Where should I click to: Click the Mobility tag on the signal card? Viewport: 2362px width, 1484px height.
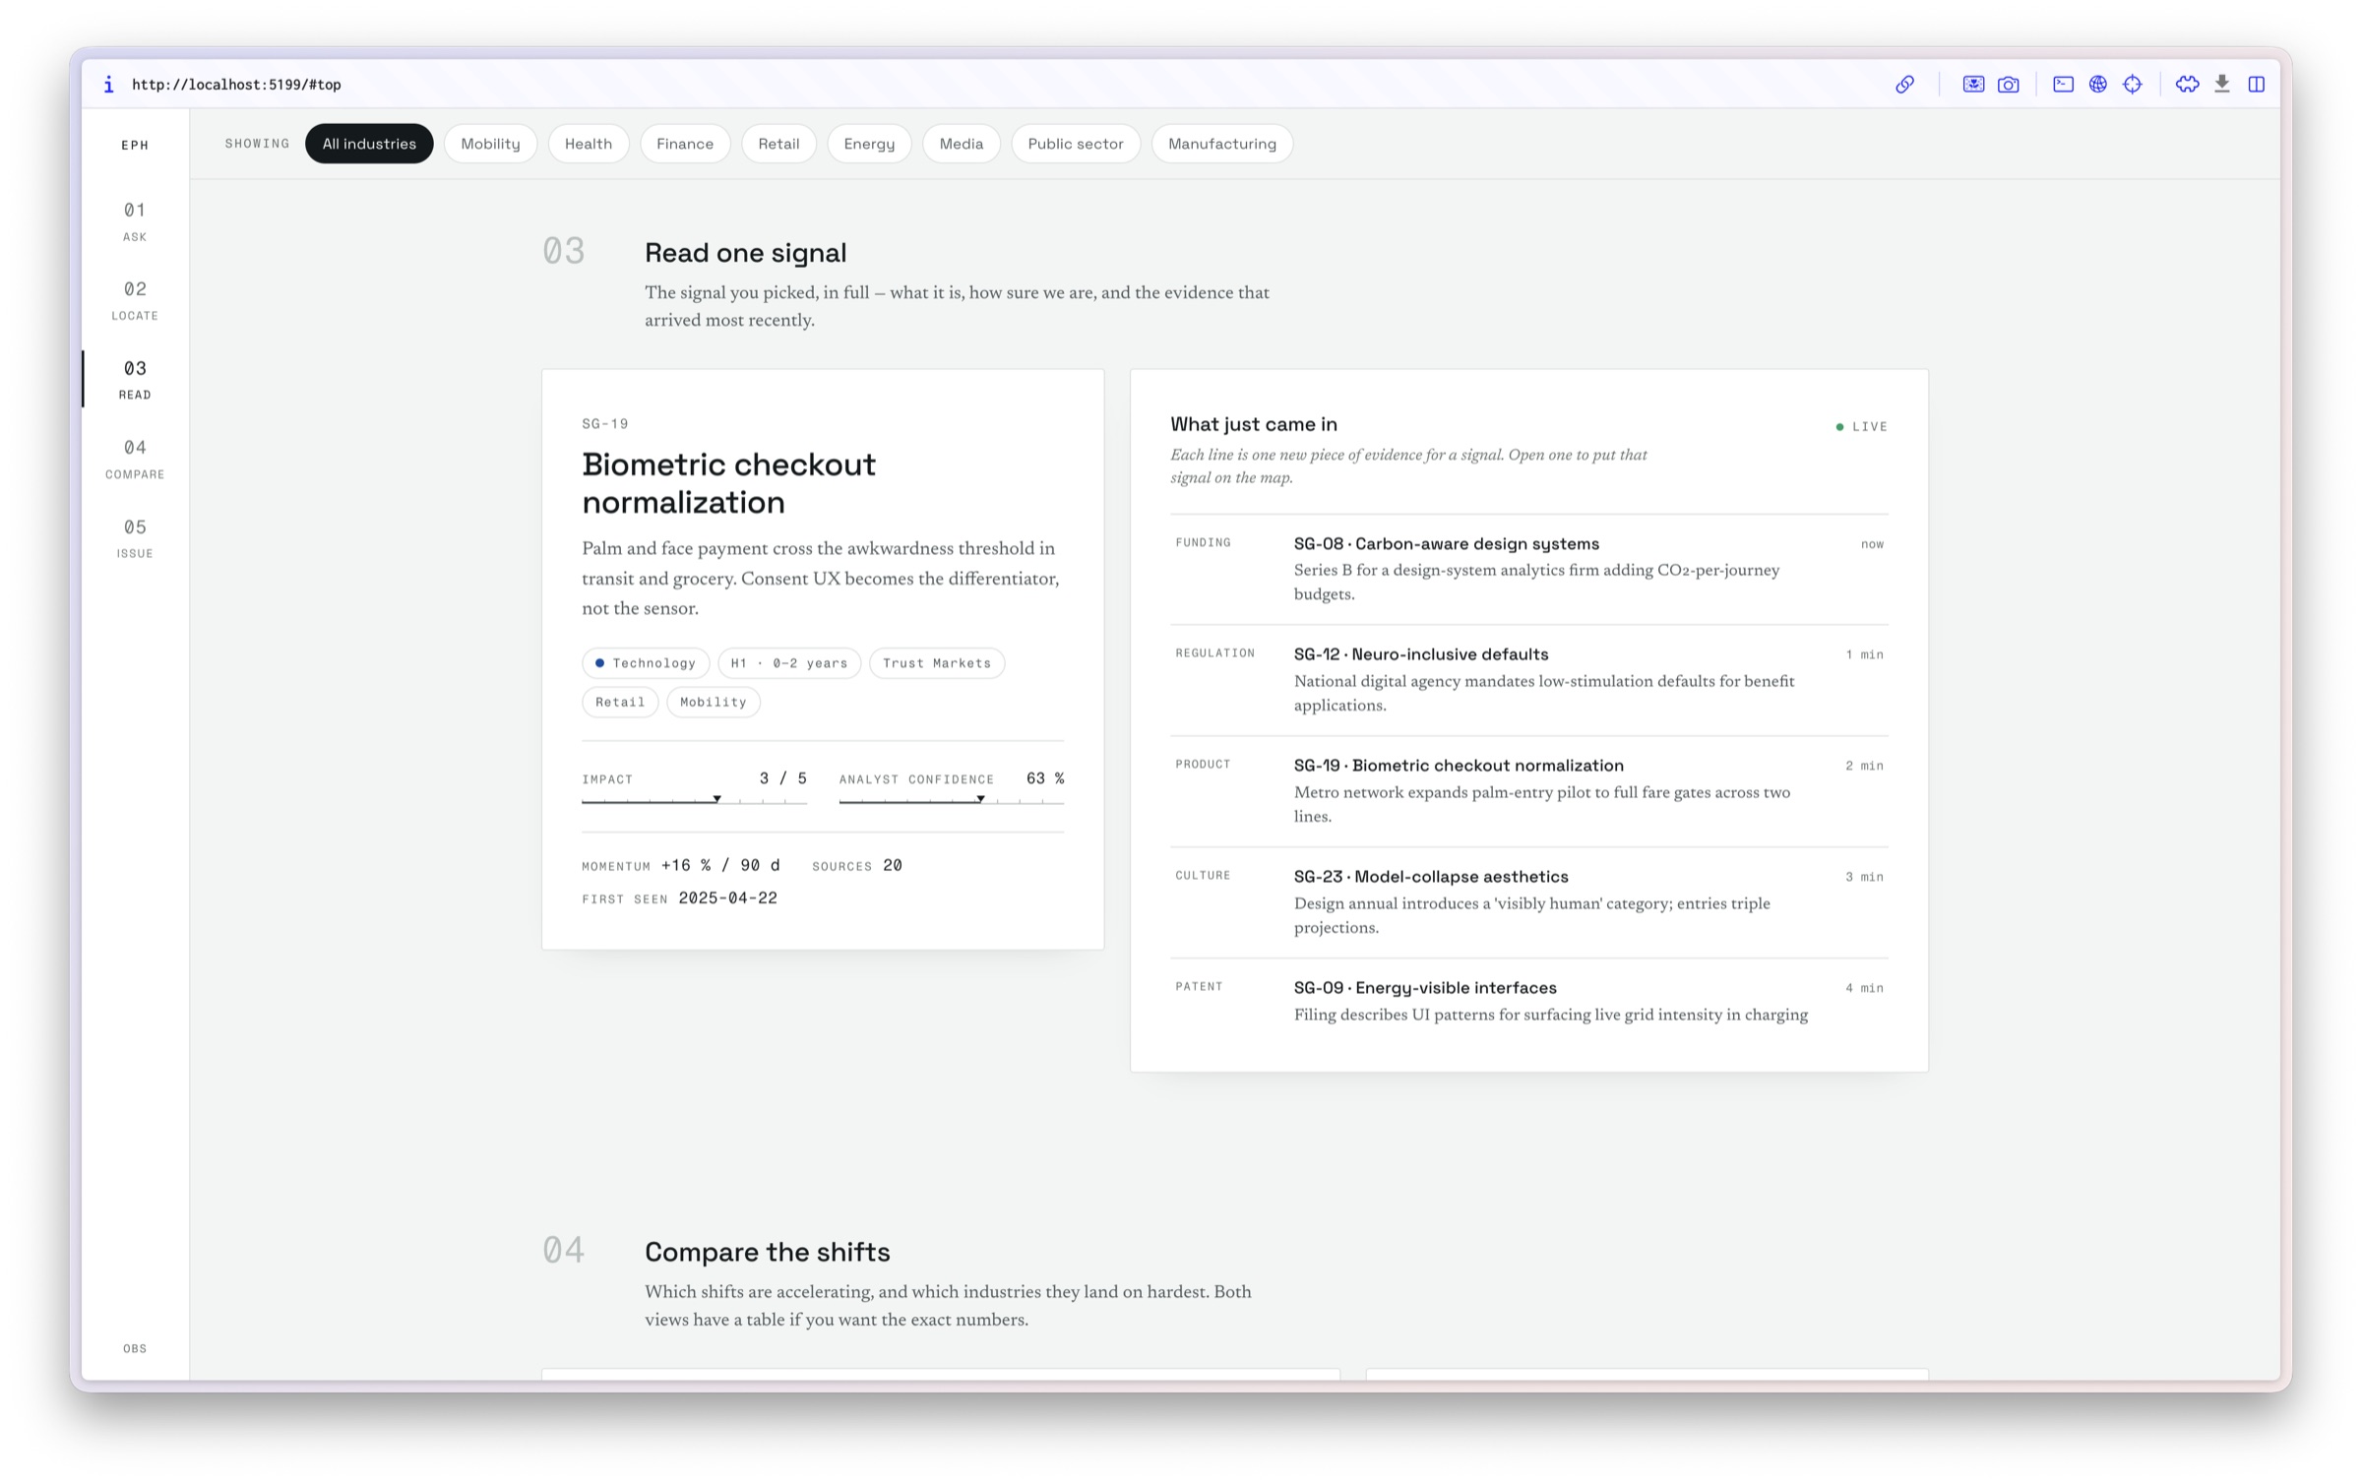coord(714,702)
